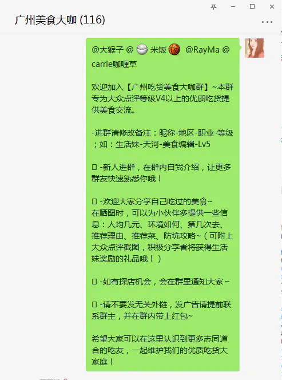The height and width of the screenshot is (380, 282).
Task: Click the 如有探店机会 notice line
Action: (160, 282)
